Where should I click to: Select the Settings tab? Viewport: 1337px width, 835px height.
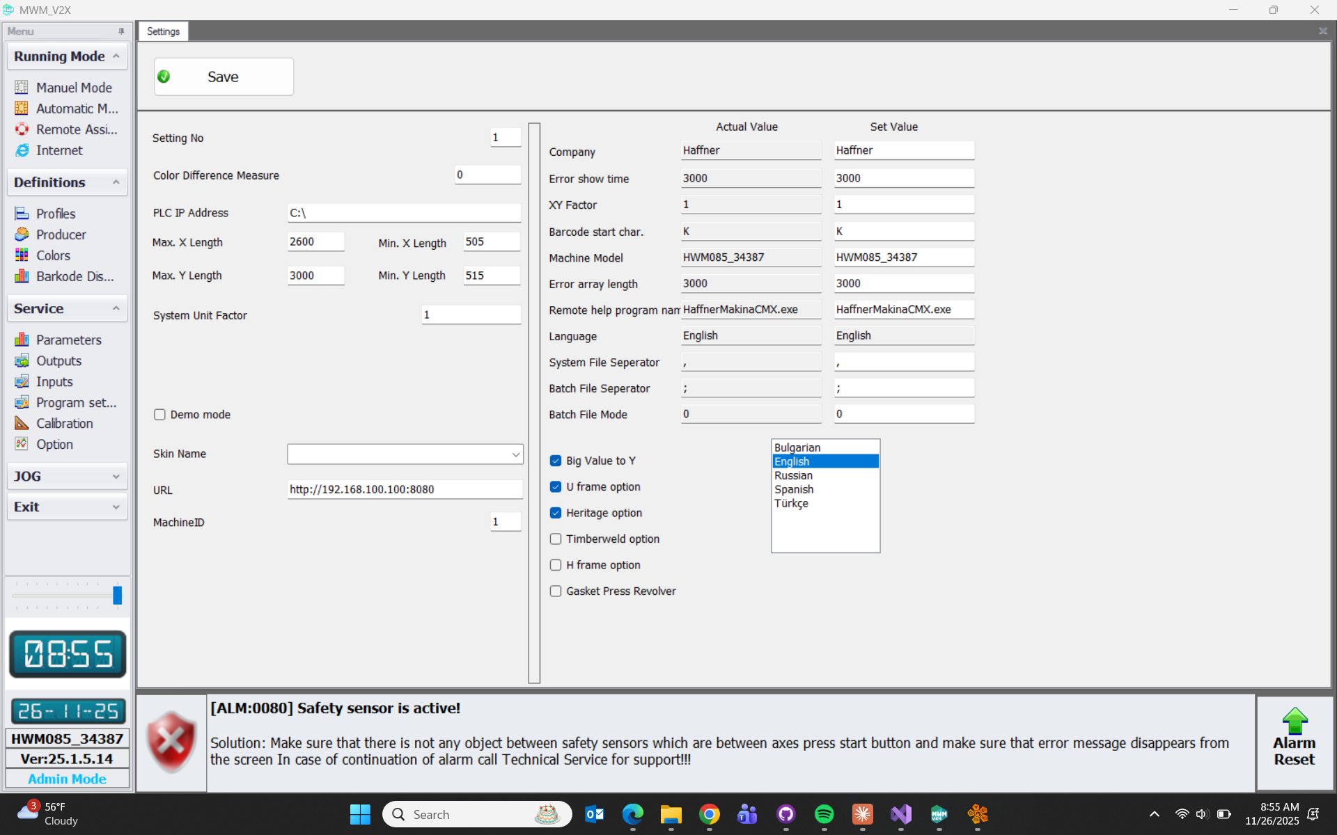pos(163,31)
